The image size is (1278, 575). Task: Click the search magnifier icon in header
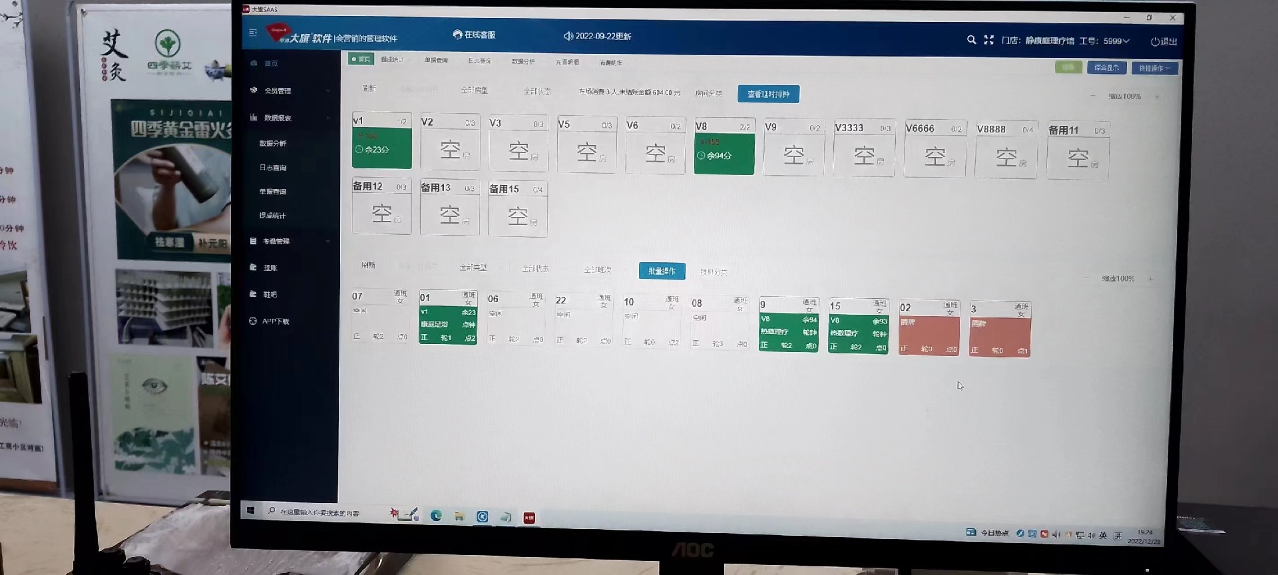tap(971, 40)
